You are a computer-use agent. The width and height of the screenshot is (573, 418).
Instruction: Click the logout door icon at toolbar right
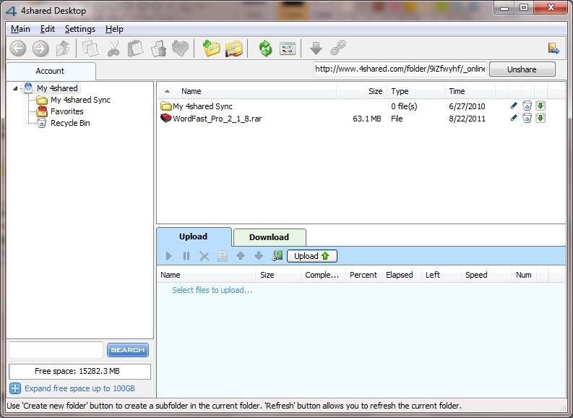pos(553,48)
